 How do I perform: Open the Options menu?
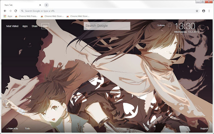tap(161, 25)
